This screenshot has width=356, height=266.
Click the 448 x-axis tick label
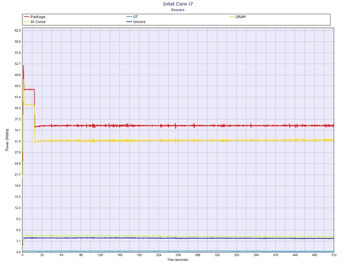click(295, 255)
